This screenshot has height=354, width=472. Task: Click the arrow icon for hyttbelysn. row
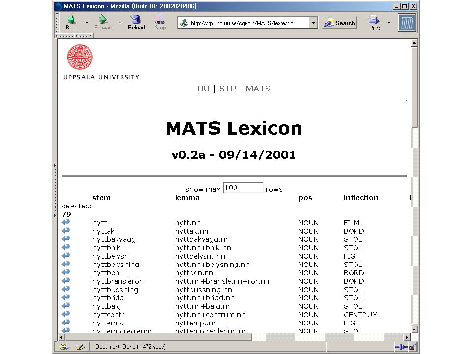click(65, 256)
